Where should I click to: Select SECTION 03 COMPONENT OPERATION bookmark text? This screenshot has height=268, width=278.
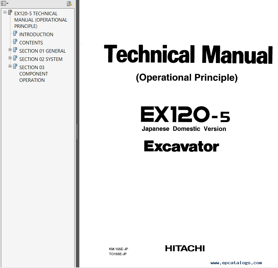pyautogui.click(x=34, y=74)
